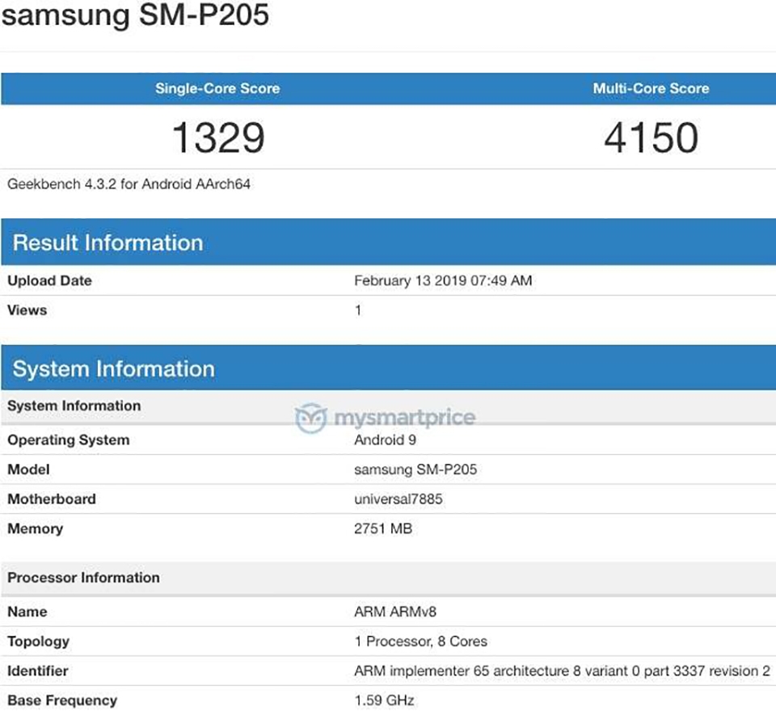Select the Motherboard label
Screen dimensions: 776x711
coord(52,499)
